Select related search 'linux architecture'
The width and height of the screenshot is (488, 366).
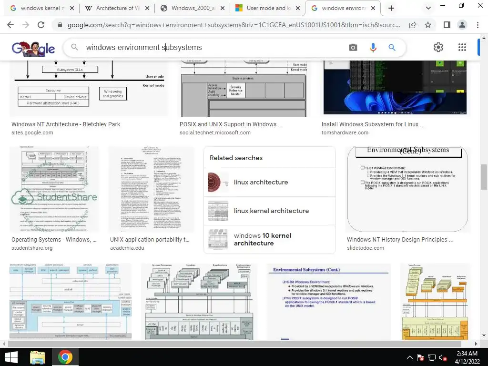click(x=270, y=182)
